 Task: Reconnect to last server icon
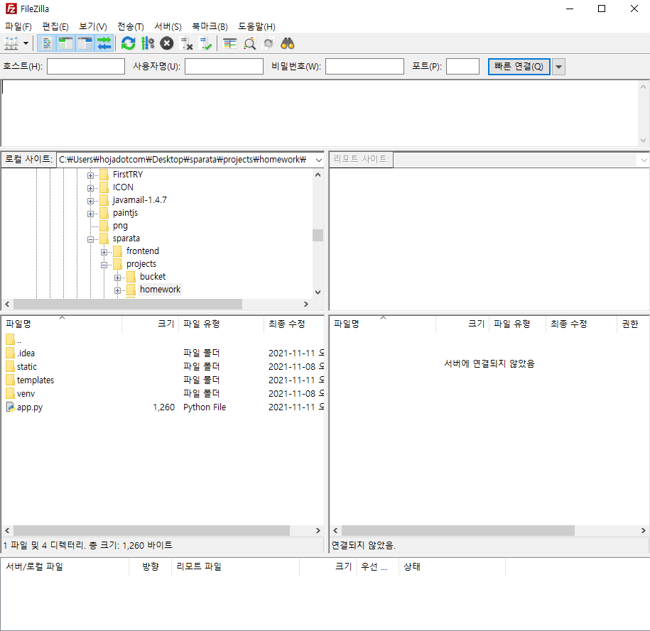tap(205, 43)
